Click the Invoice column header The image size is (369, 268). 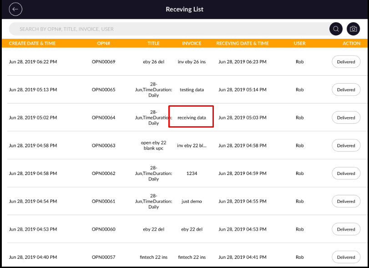click(x=192, y=43)
